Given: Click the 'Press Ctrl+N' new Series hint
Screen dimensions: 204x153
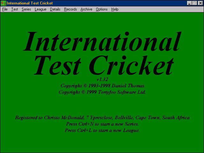Looking at the screenshot, I should 102,124.
